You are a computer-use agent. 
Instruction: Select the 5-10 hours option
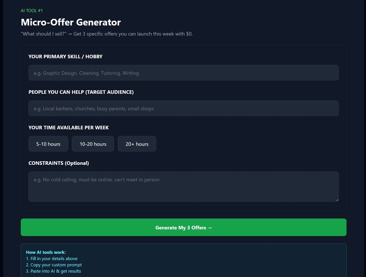point(48,144)
